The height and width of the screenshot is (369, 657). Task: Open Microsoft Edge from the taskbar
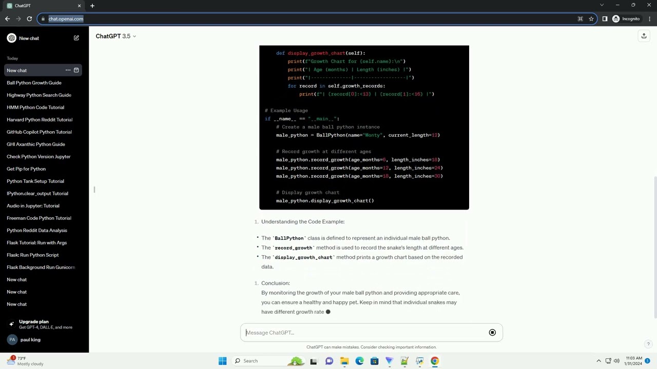click(x=359, y=361)
